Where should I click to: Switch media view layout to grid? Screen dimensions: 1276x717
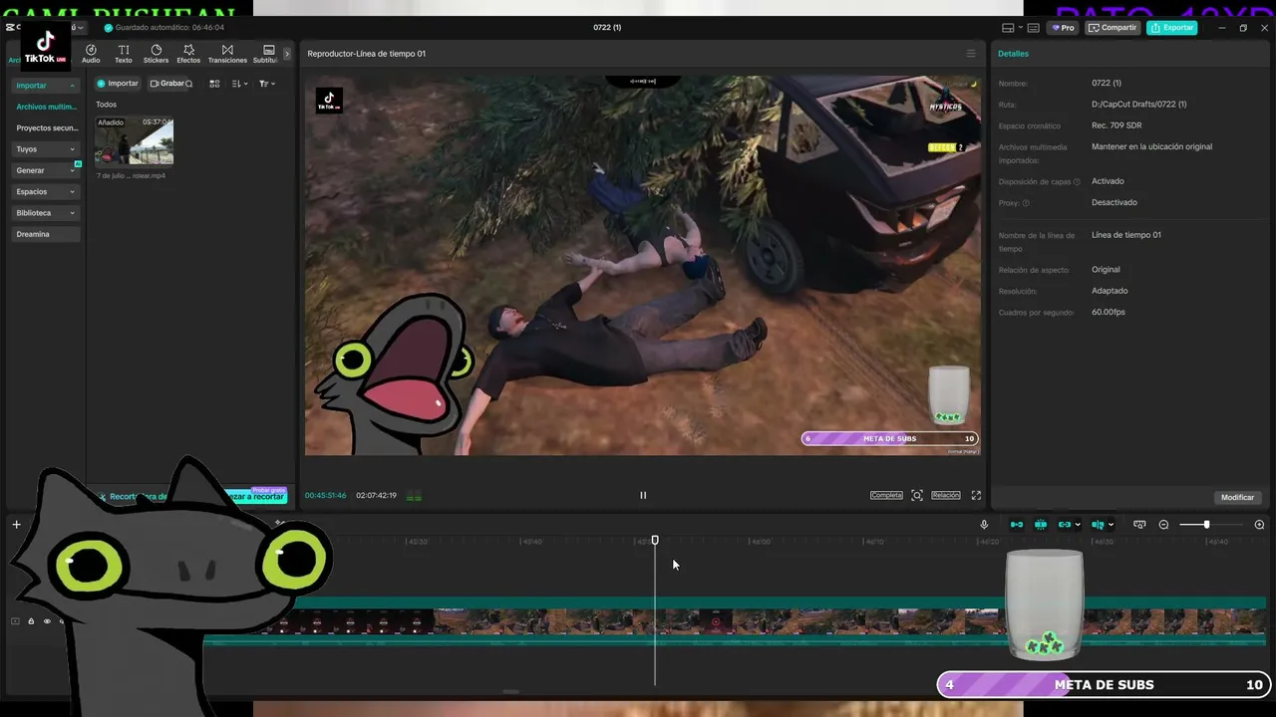pos(214,84)
